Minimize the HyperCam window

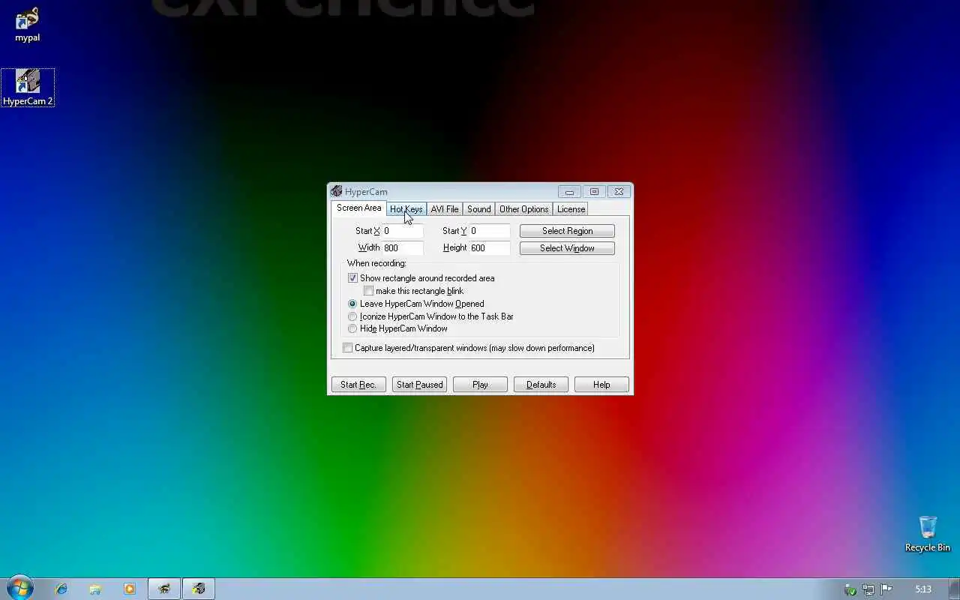(569, 192)
